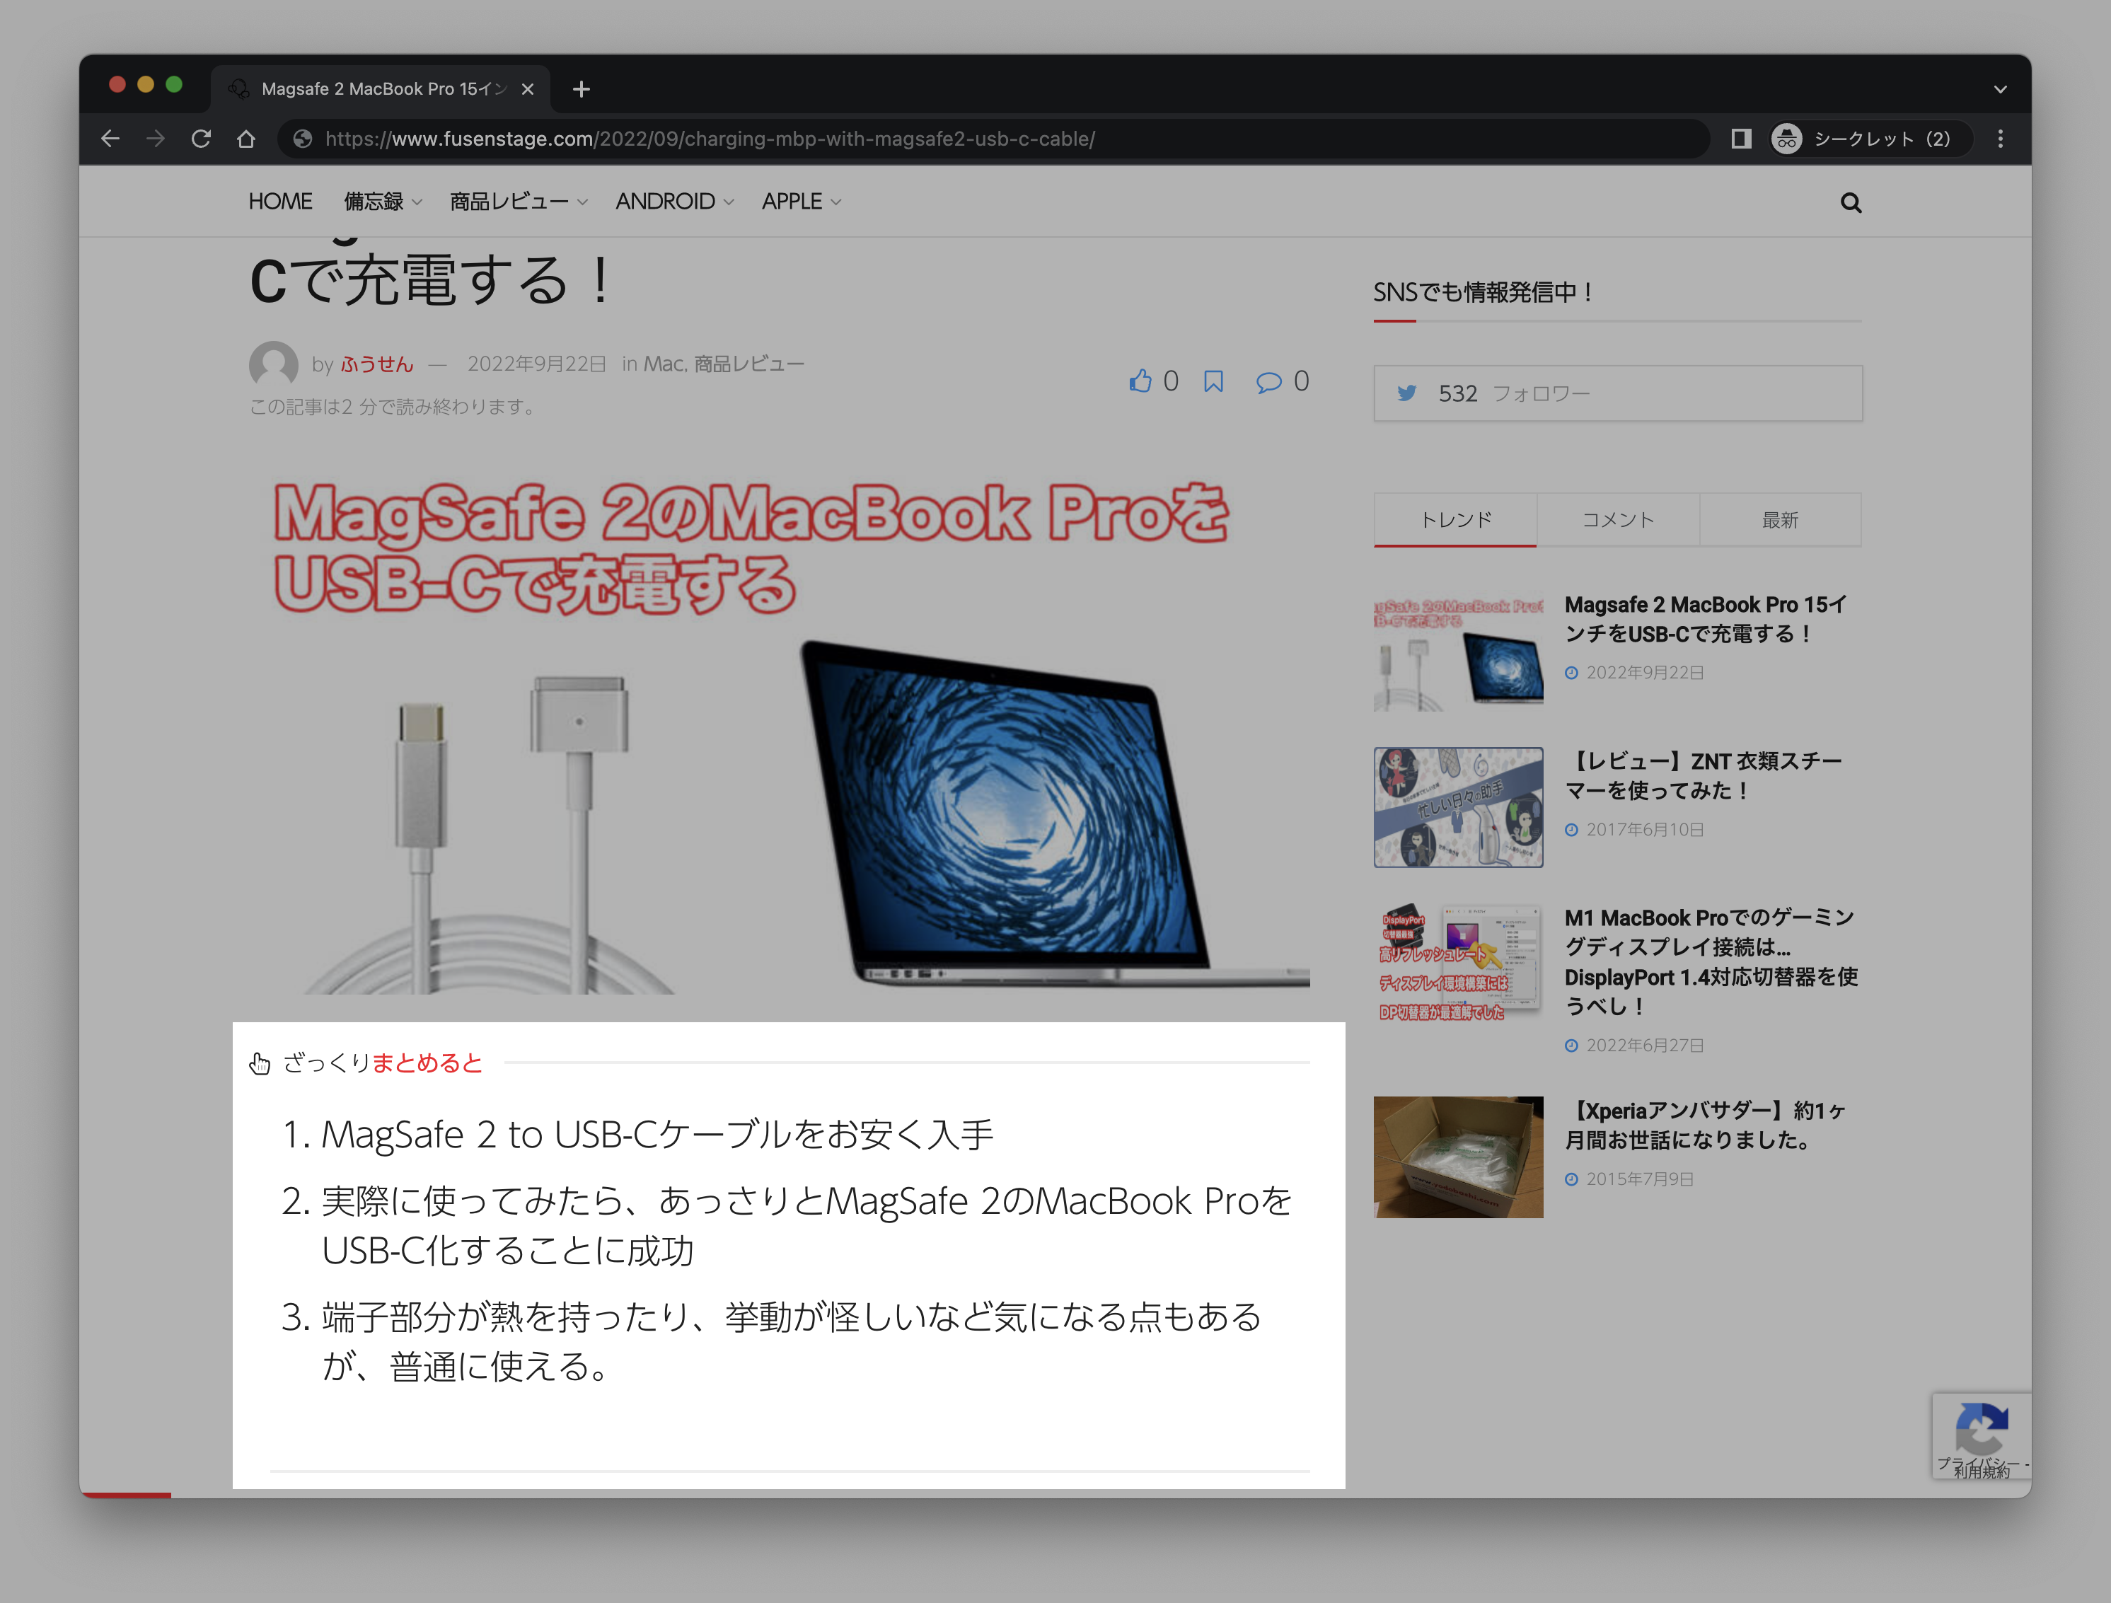Expand the ANDROID menu

click(x=673, y=202)
